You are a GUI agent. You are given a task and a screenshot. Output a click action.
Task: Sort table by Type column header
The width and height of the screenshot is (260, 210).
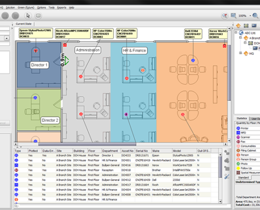coord(21,151)
